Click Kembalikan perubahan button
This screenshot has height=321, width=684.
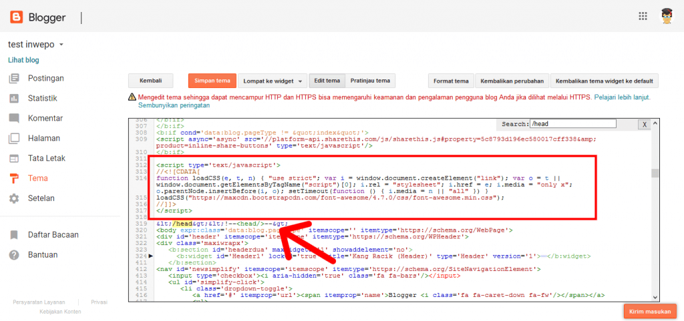(x=512, y=81)
